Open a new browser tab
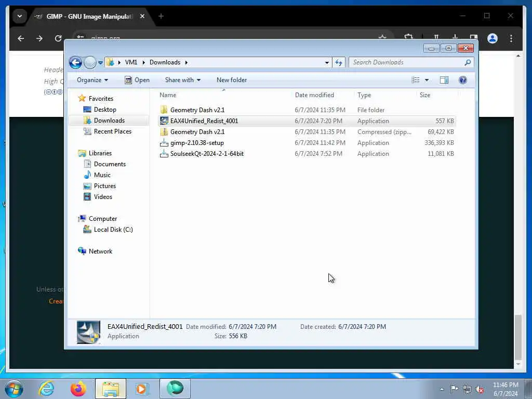This screenshot has height=399, width=532. (x=161, y=16)
